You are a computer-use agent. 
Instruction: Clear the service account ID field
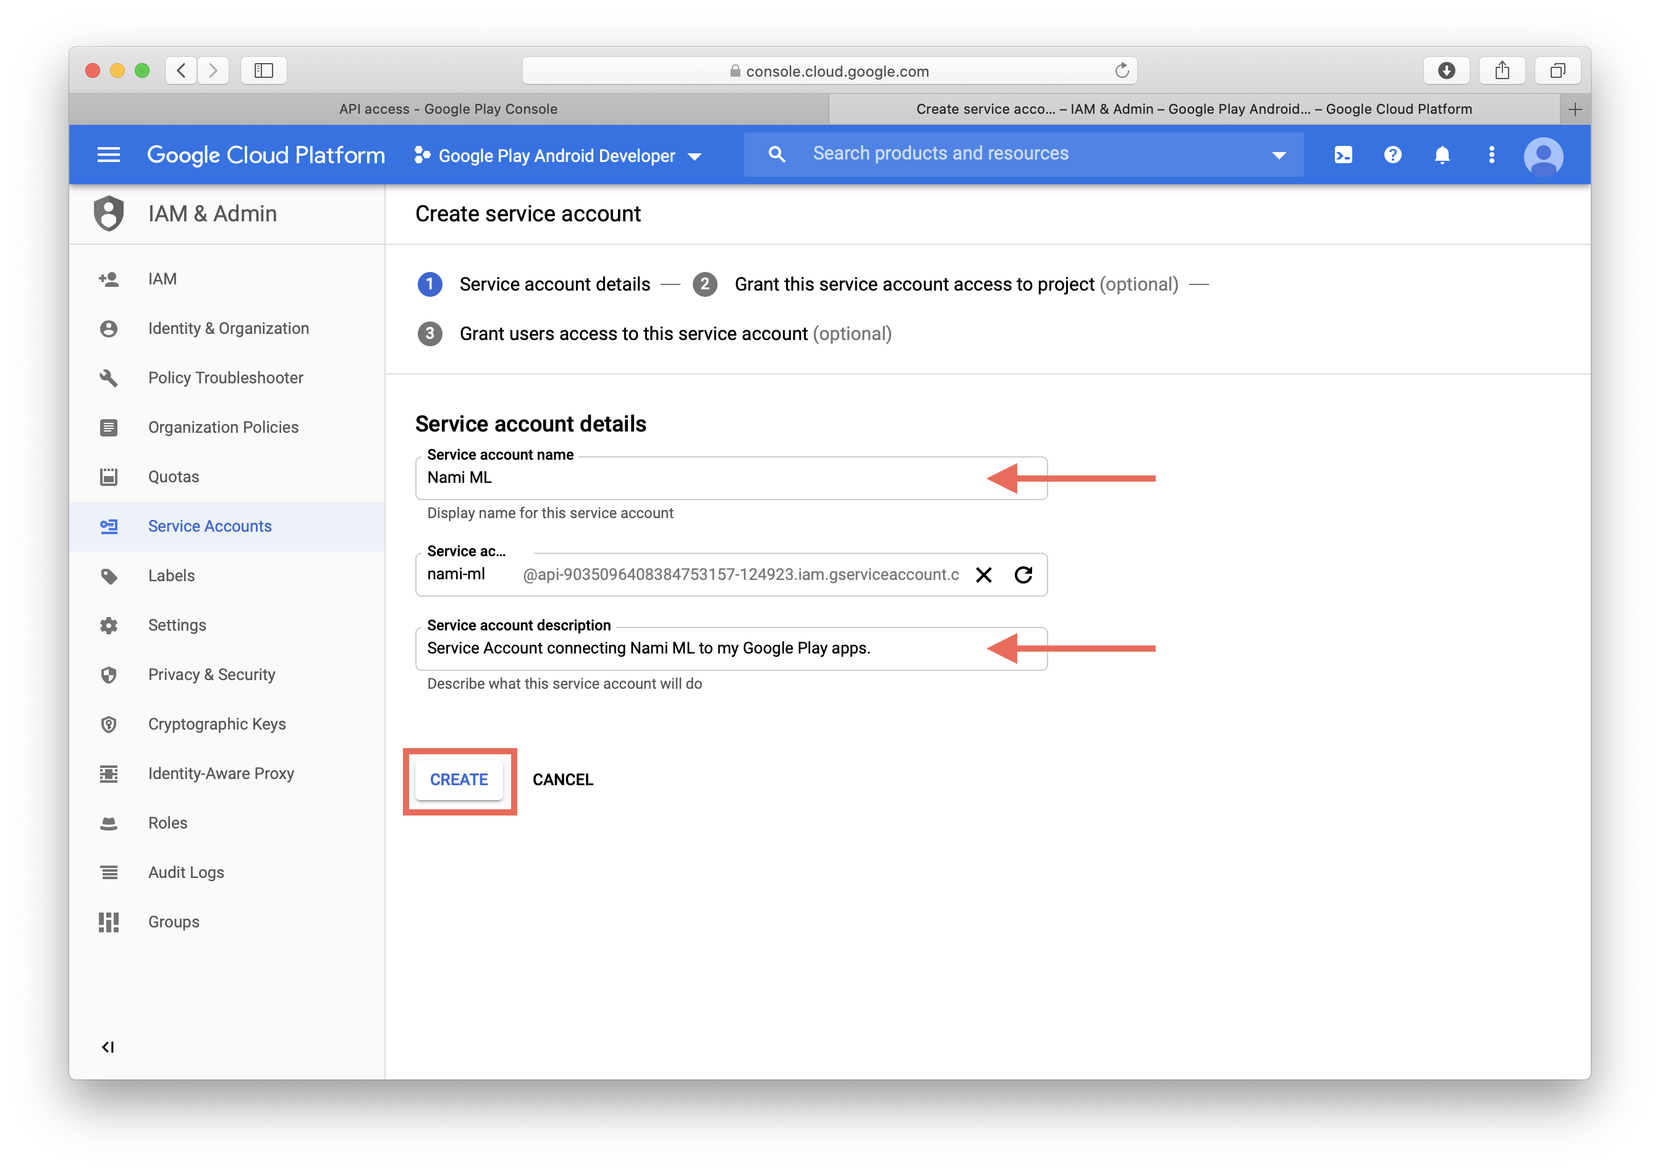[x=983, y=575]
